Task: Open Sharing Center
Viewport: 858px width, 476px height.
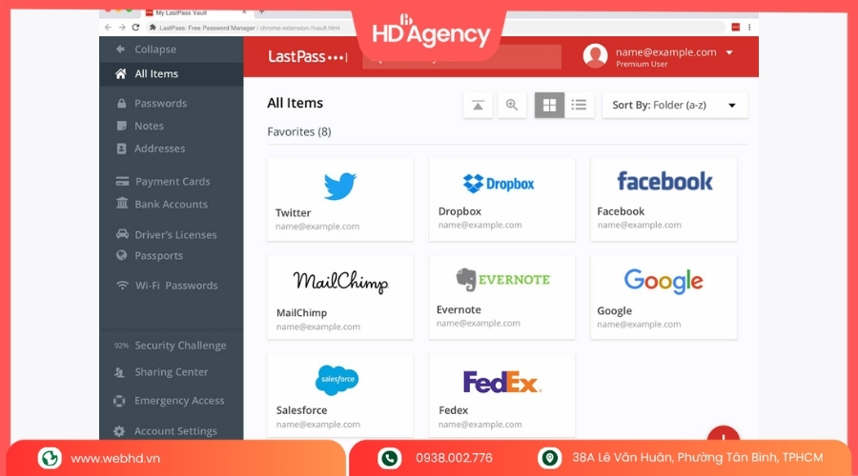Action: pos(172,372)
